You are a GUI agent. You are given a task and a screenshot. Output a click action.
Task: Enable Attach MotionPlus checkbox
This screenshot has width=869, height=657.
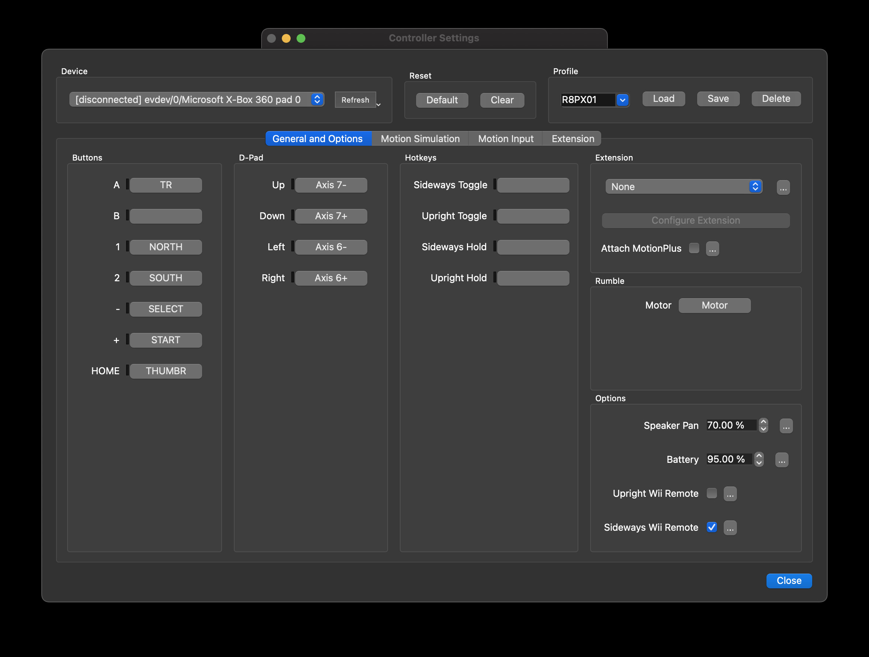694,248
